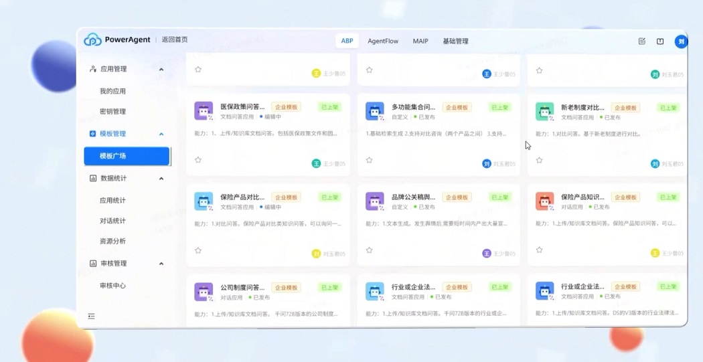Click the PowerAgent cloud logo
The image size is (703, 362).
coord(92,40)
